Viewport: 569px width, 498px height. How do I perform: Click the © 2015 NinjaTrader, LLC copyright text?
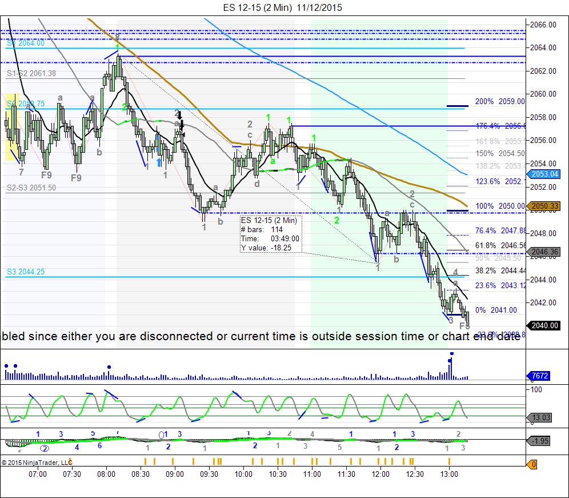(x=37, y=463)
